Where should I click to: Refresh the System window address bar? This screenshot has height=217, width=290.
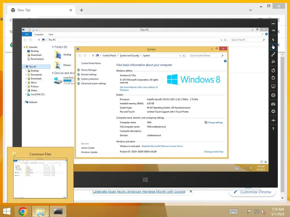(184, 56)
